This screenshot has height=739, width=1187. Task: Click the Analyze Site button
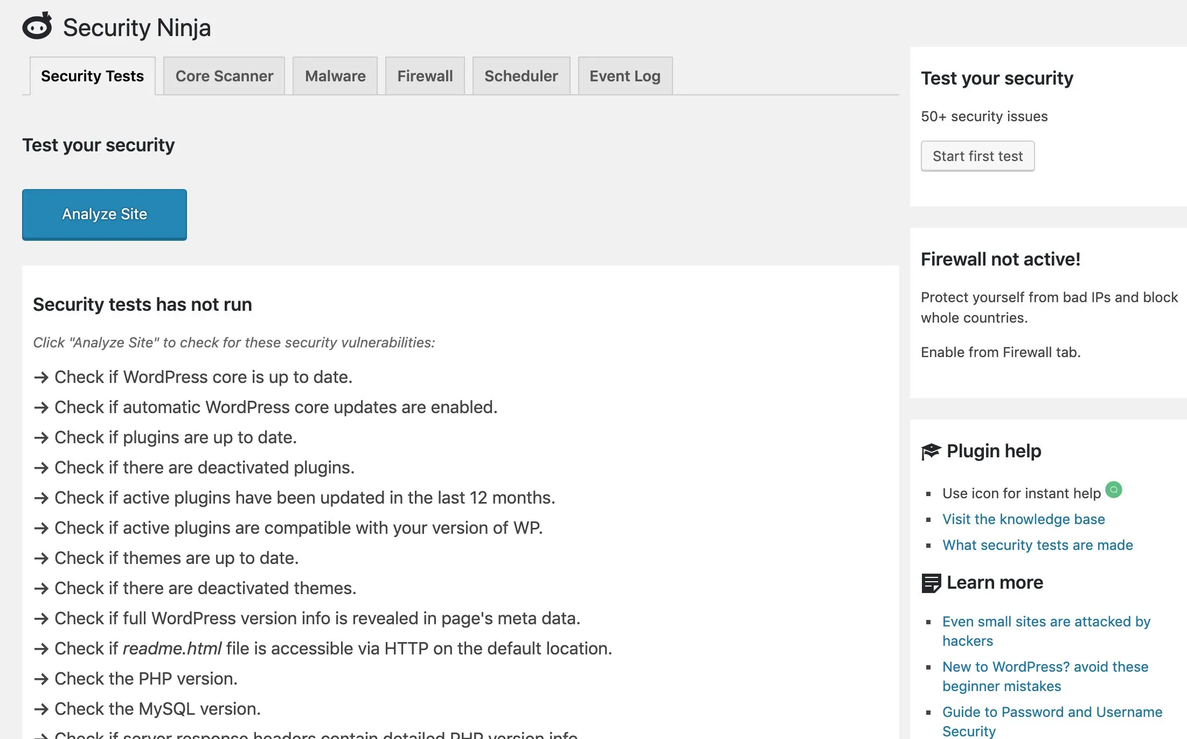tap(105, 214)
